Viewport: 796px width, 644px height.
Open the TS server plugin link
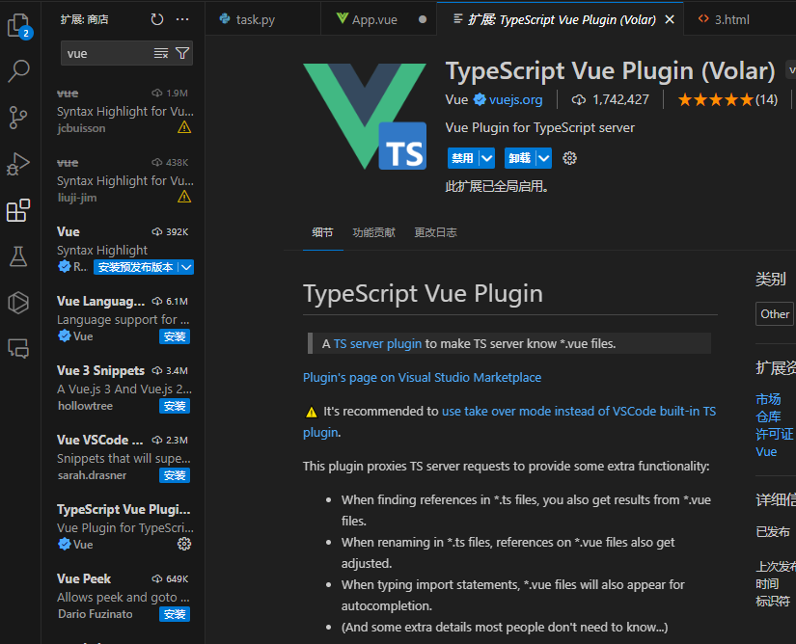377,344
